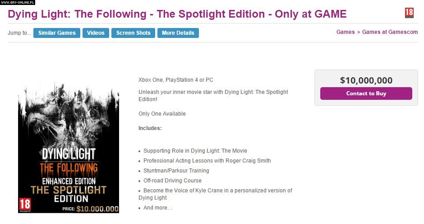Click the "Only One Available" text

pyautogui.click(x=162, y=114)
